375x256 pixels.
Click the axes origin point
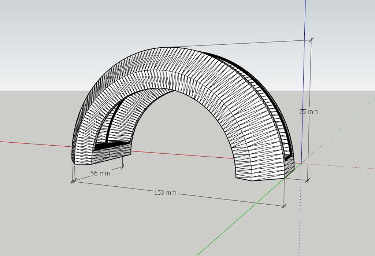[301, 163]
